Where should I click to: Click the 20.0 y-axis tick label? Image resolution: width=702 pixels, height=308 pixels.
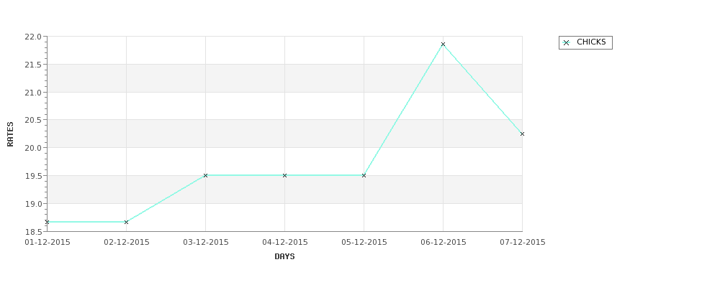[33, 148]
